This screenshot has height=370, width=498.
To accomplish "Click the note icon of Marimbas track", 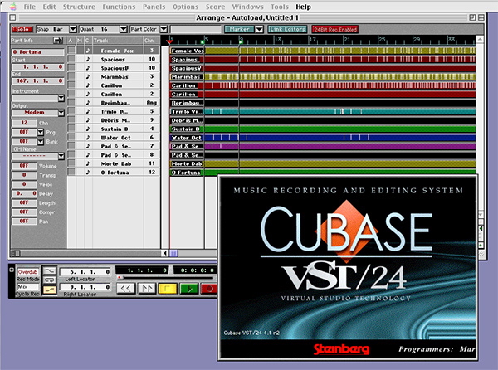I will click(88, 76).
